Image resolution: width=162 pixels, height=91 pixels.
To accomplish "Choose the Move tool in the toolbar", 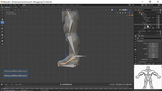I will tap(2, 22).
